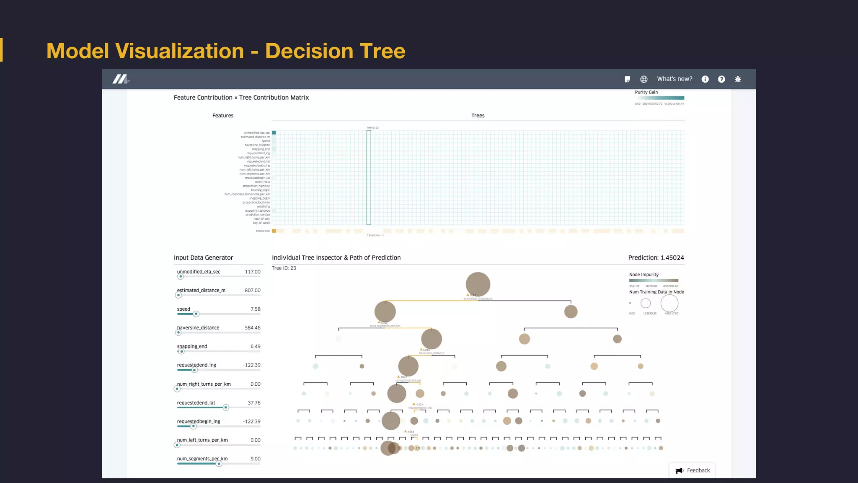Click the Feedback button
Image resolution: width=858 pixels, height=483 pixels.
coord(698,470)
